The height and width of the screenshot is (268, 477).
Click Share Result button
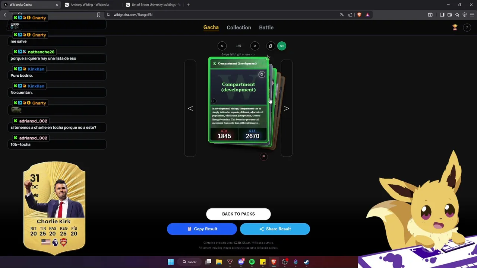(275, 229)
